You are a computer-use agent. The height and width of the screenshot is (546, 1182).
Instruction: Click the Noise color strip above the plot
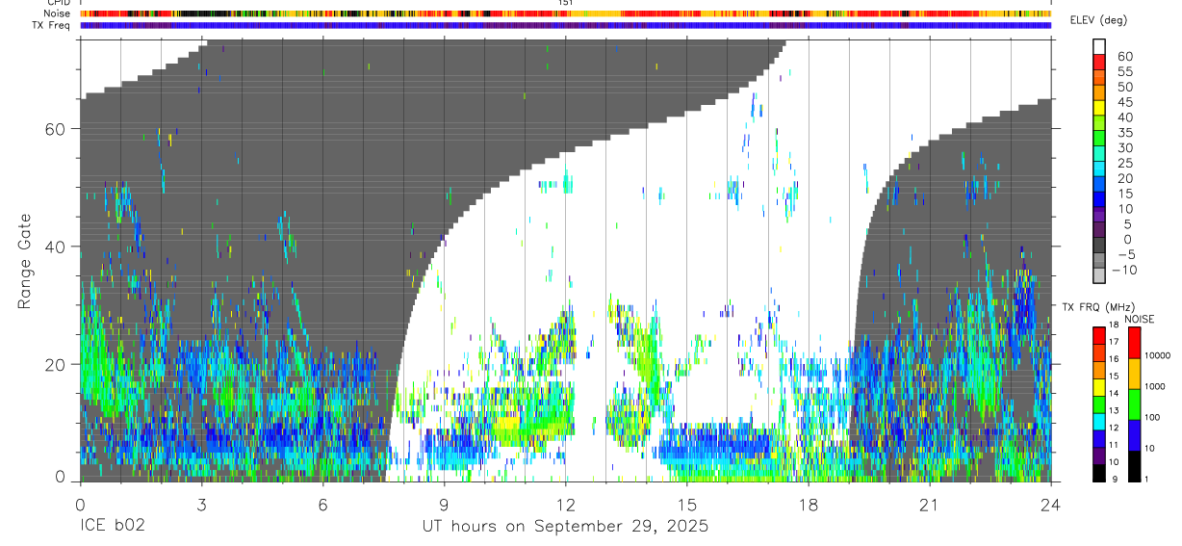pos(565,13)
